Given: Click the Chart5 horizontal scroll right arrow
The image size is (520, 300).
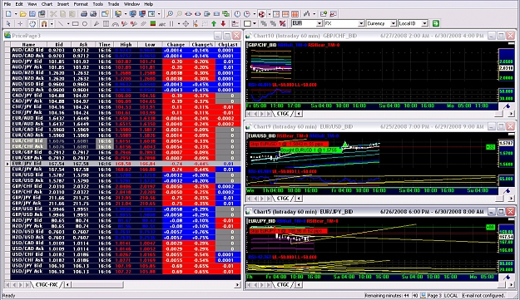Looking at the screenshot, I should 511,284.
